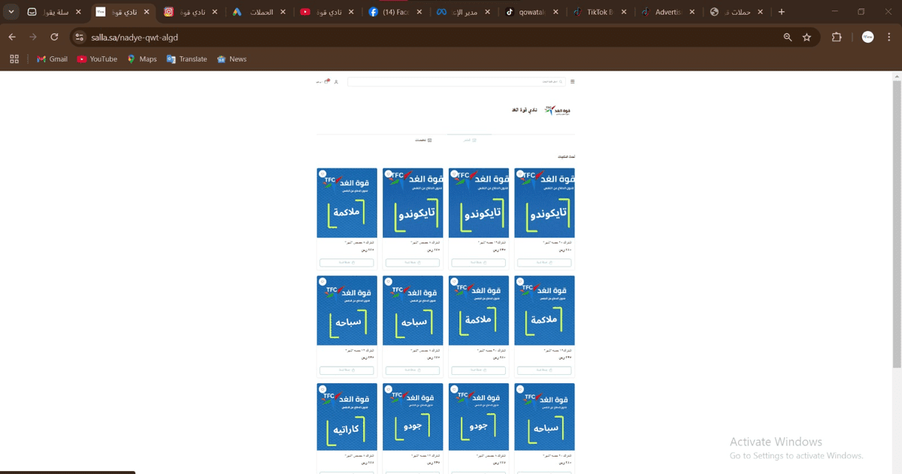
Task: Add 12-session ملاكمة subscription to cart
Action: (x=544, y=370)
